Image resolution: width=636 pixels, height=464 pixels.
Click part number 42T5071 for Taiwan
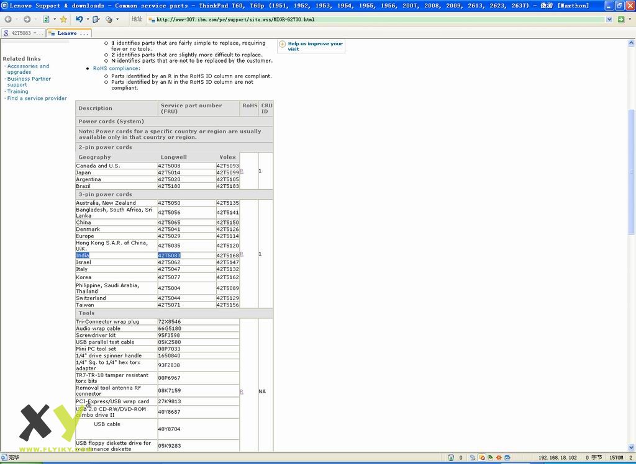pyautogui.click(x=169, y=305)
